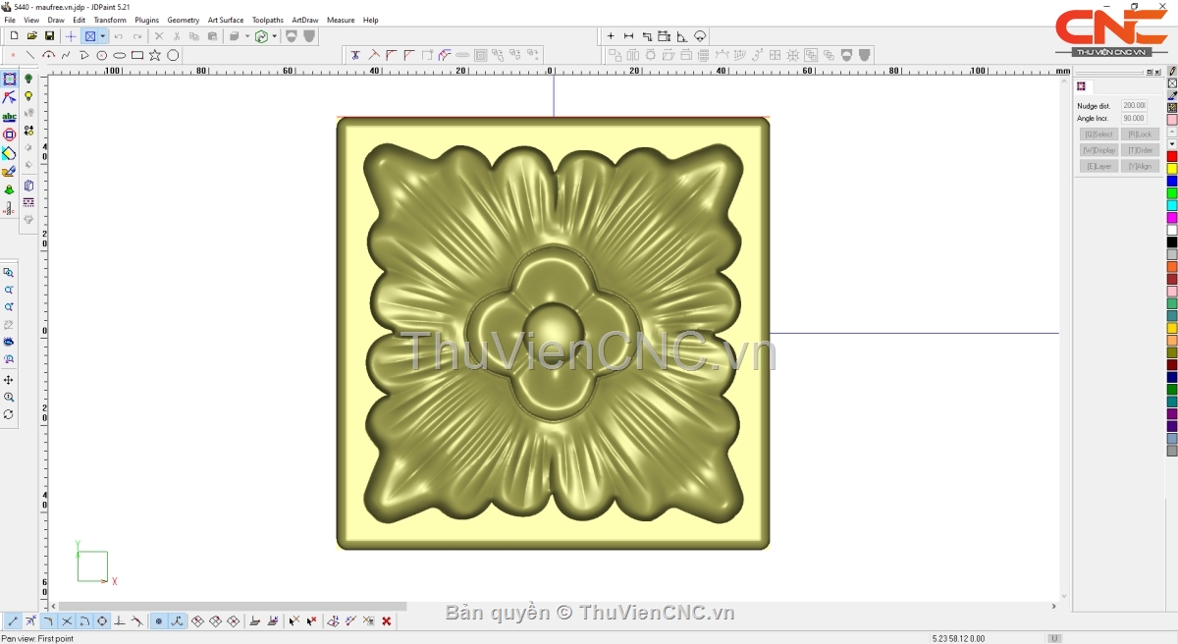The image size is (1178, 644).
Task: Pick the cyan color swatch
Action: (x=1172, y=205)
